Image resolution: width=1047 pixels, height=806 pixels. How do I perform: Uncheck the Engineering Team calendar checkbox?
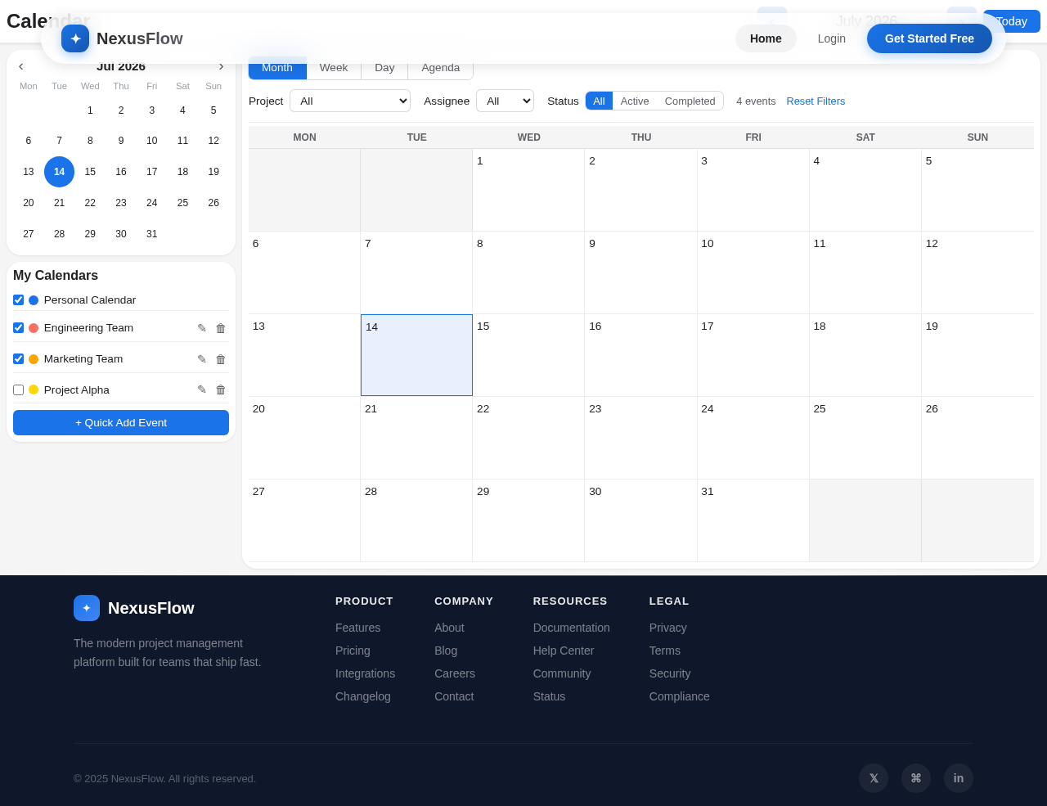pyautogui.click(x=18, y=328)
